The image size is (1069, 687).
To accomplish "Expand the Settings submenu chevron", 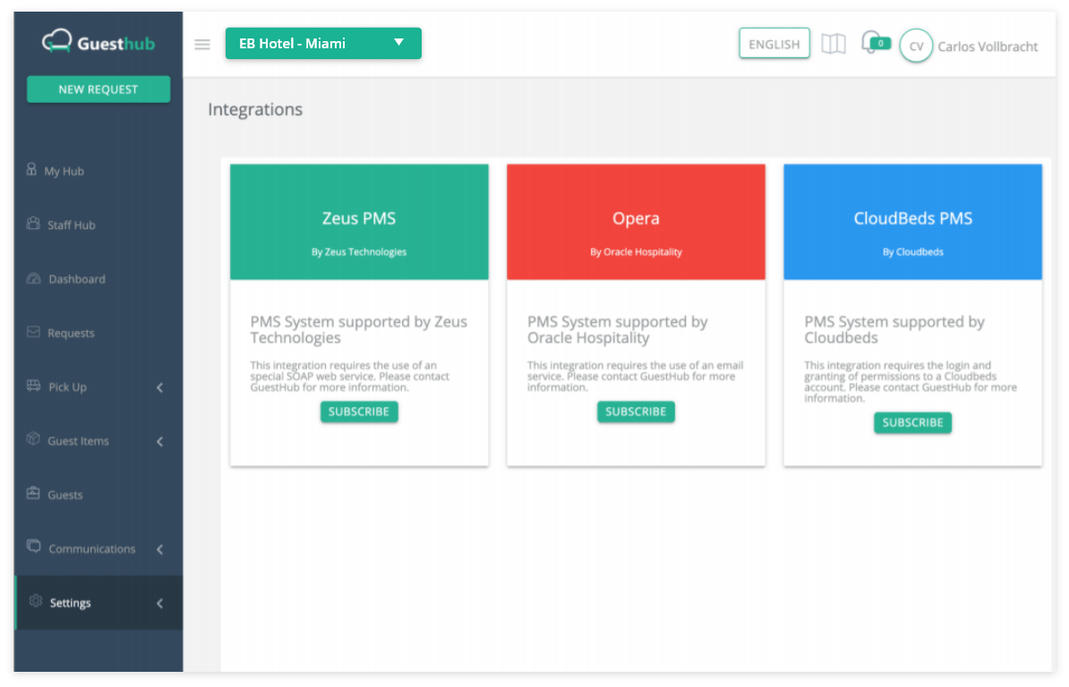I will click(159, 603).
